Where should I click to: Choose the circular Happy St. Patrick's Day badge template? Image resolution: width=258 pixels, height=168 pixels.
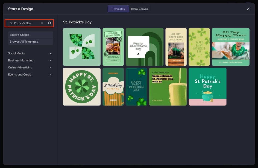point(82,87)
